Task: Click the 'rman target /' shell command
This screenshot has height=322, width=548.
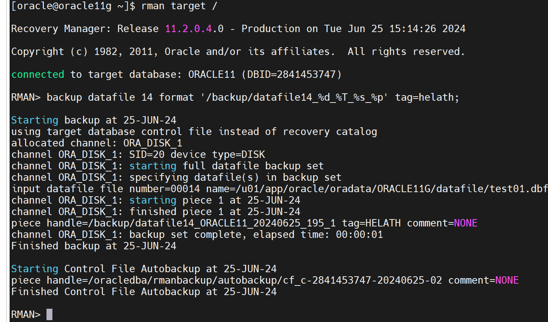Action: [179, 6]
